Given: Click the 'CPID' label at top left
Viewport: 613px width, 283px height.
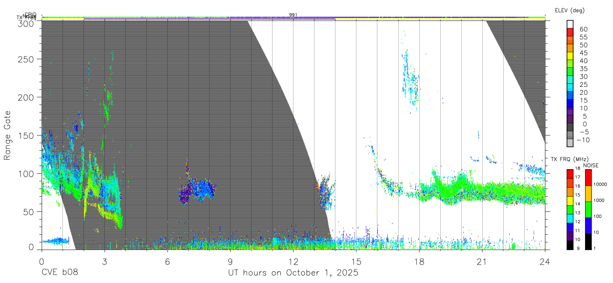Looking at the screenshot, I should click(x=30, y=14).
